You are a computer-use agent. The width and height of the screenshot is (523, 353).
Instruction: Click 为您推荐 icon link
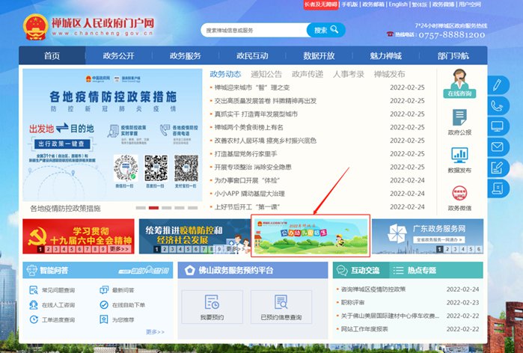coord(117,319)
